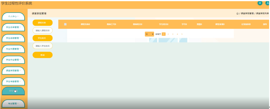Focus the 请输入学生姓名 input field
Viewport: 270px width, 109px height.
pyautogui.click(x=42, y=46)
